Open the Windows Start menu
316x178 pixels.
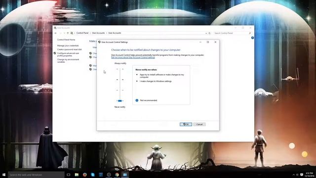pos(4,175)
